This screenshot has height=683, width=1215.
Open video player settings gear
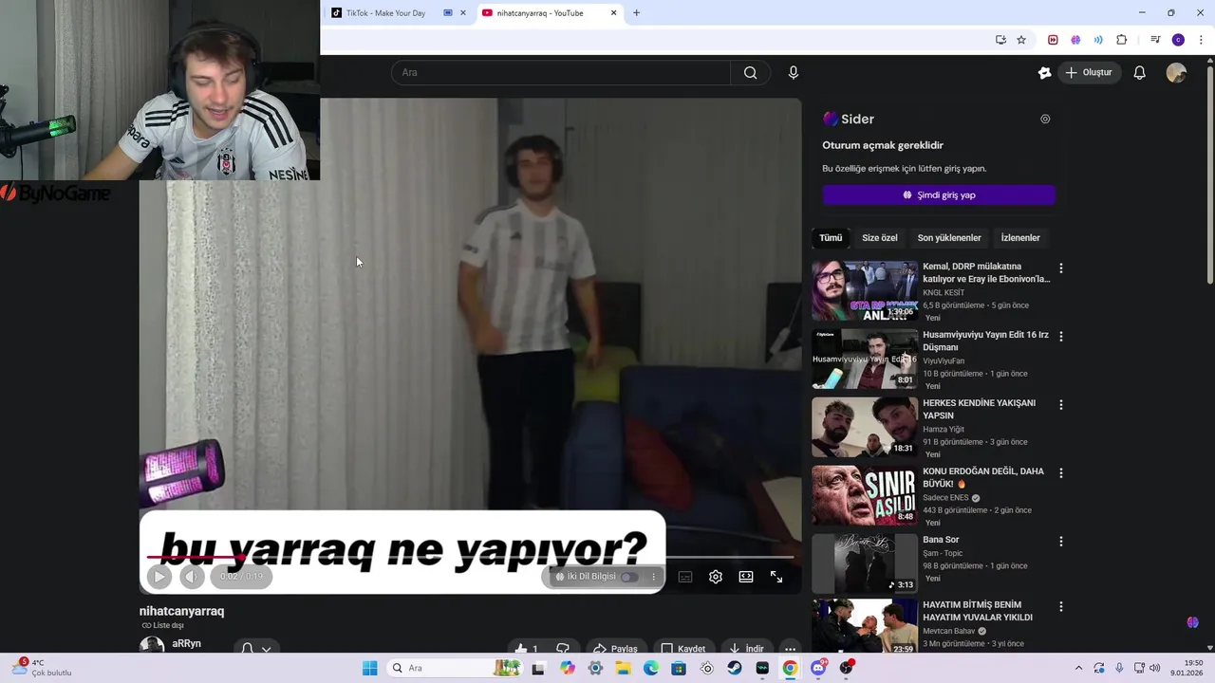716,577
